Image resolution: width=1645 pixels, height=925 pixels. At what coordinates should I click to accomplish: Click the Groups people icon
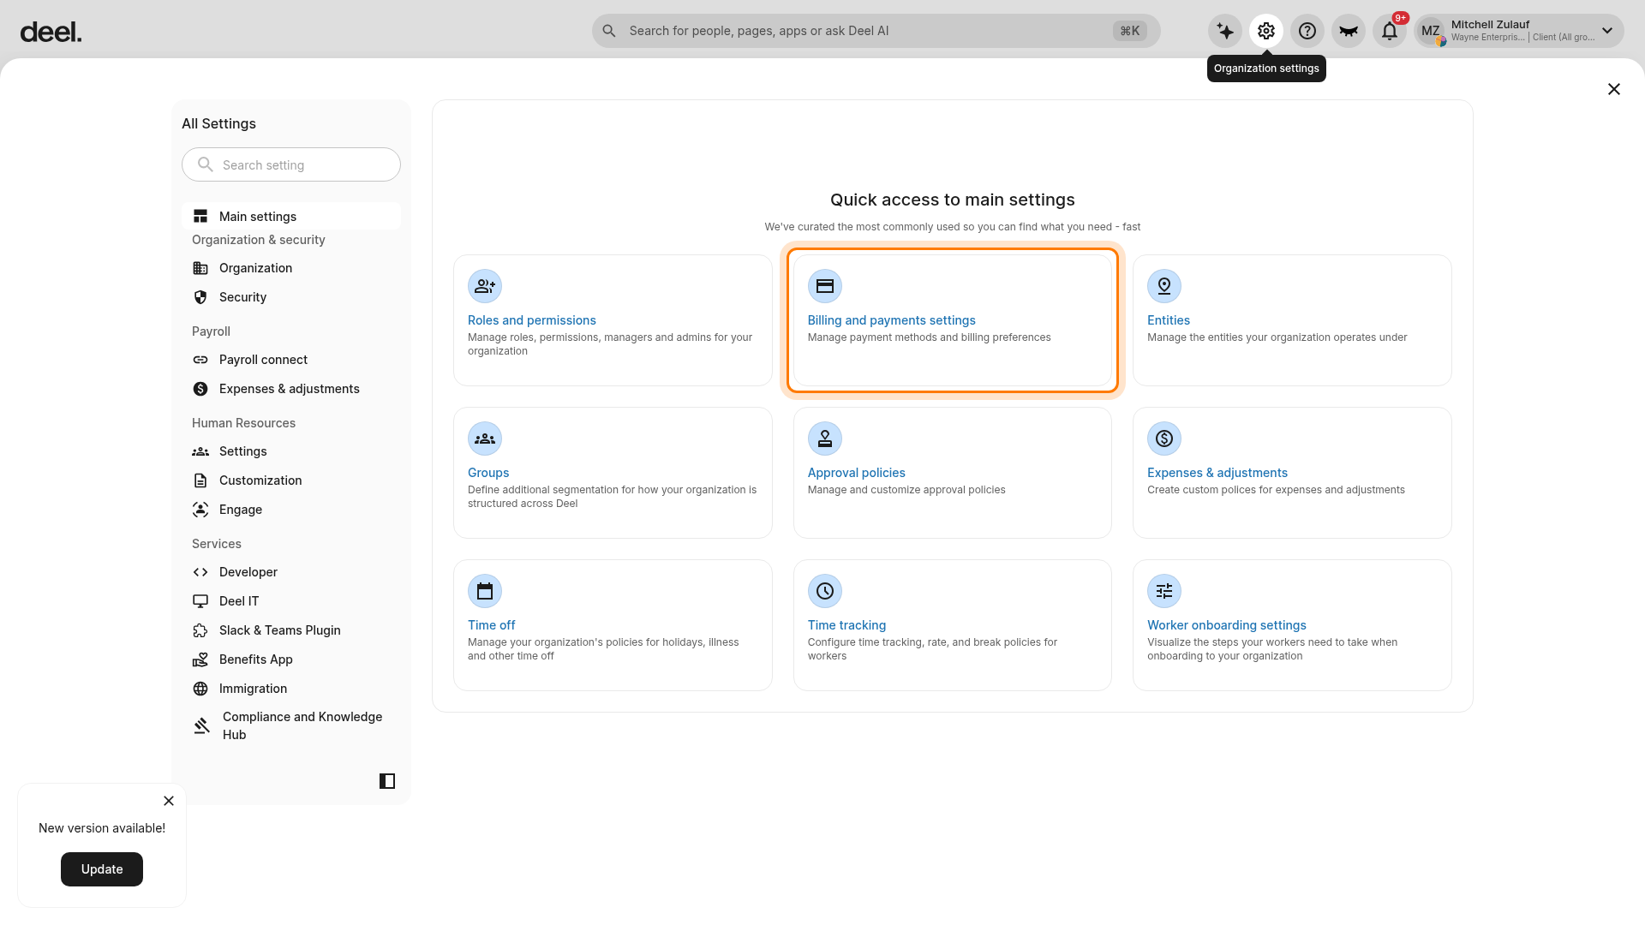point(485,439)
